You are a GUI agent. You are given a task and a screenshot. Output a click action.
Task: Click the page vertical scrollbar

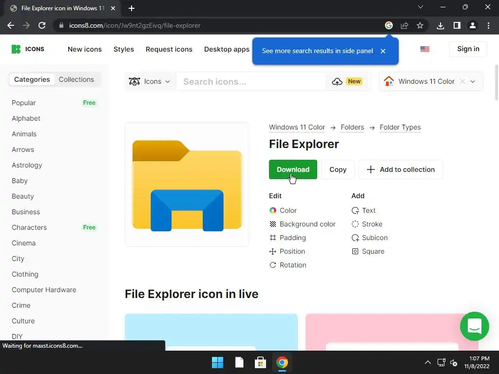496,83
